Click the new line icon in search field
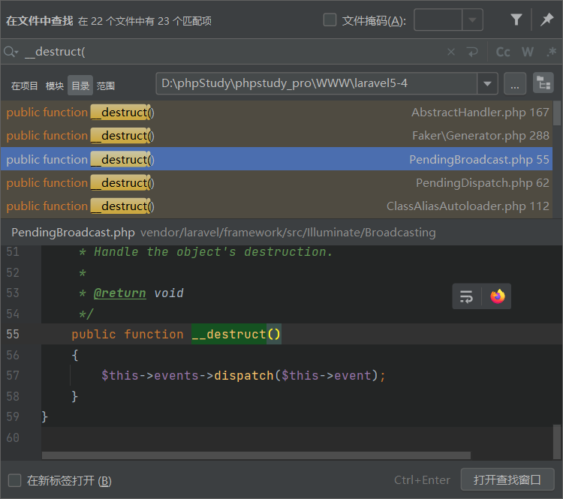Screen dimensions: 563x499 [x=472, y=52]
